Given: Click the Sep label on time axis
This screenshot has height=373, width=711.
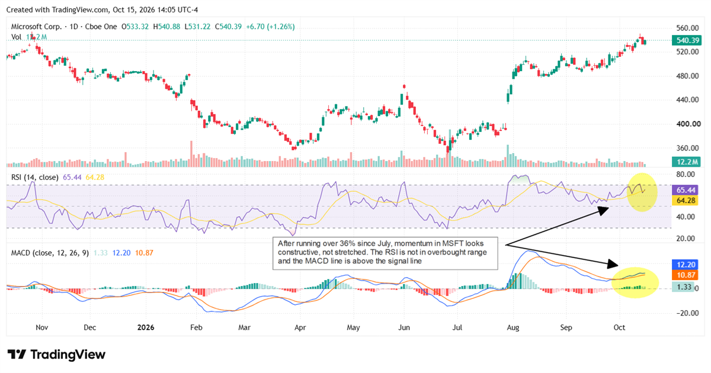Looking at the screenshot, I should (x=566, y=327).
